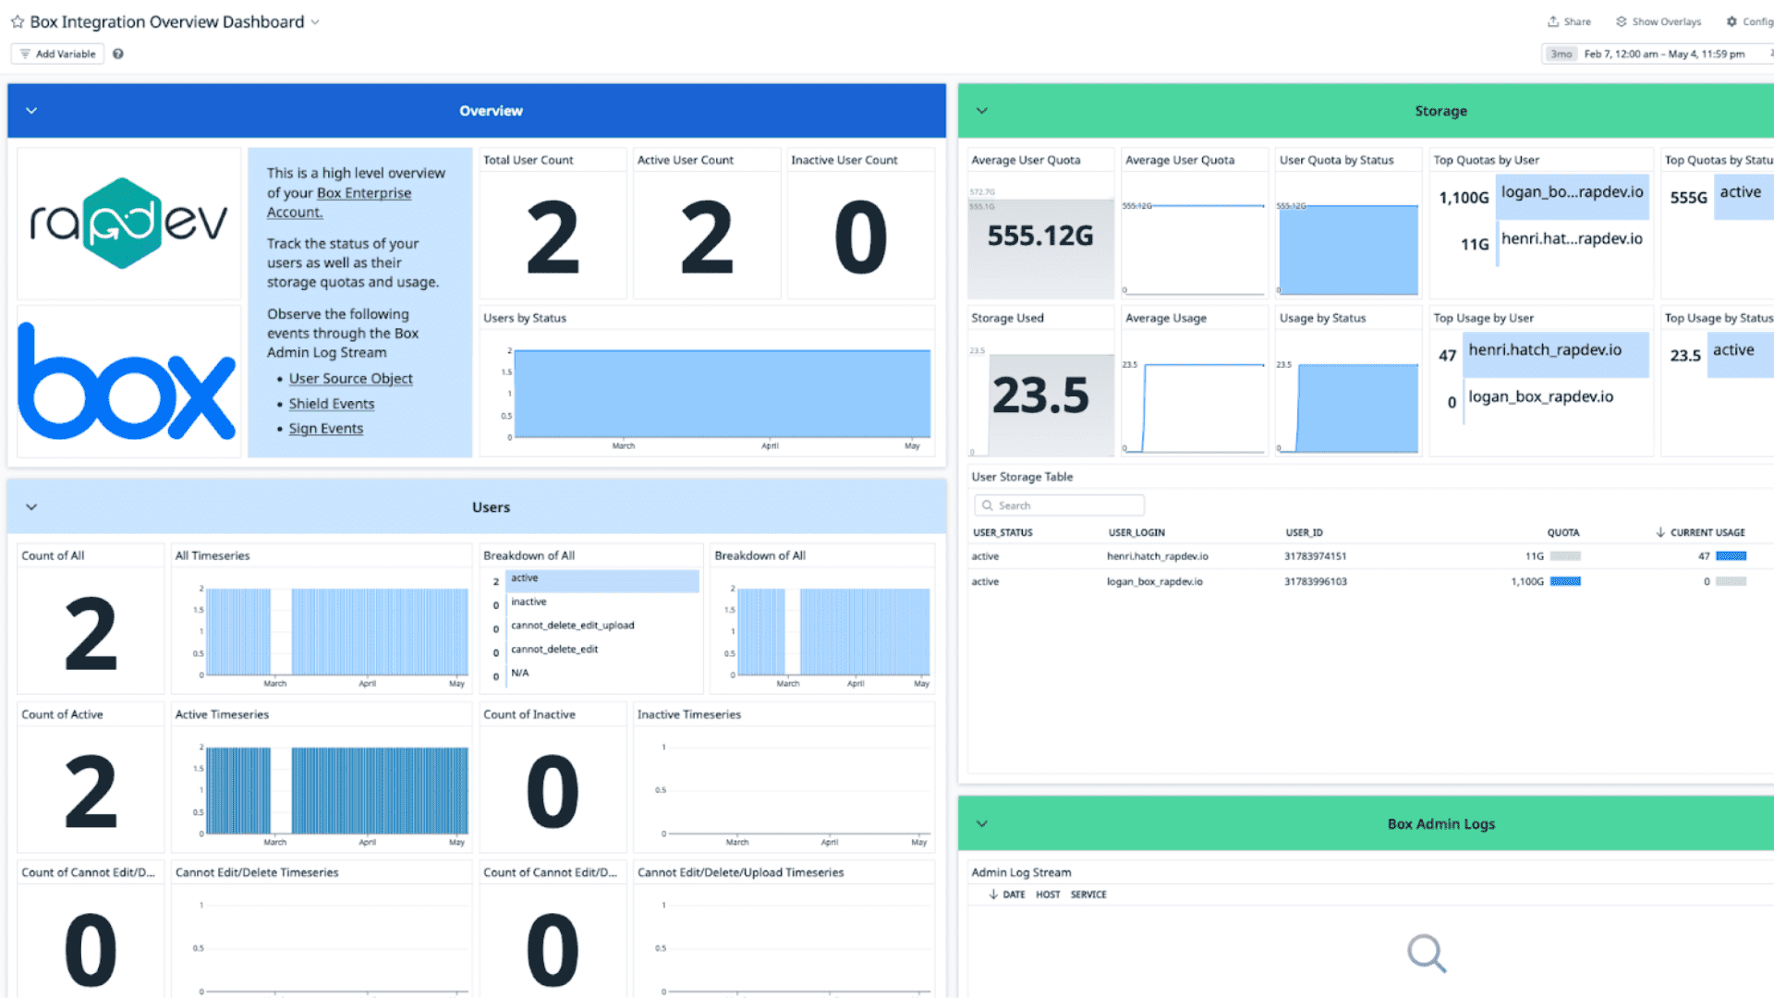This screenshot has width=1774, height=998.
Task: Open the dashboard title dropdown chevron
Action: (x=315, y=21)
